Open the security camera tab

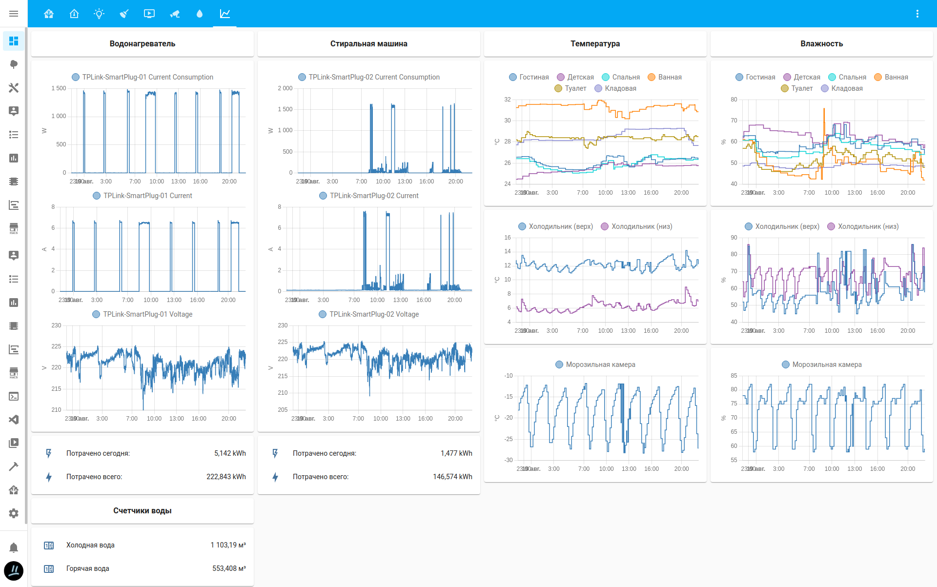(175, 14)
